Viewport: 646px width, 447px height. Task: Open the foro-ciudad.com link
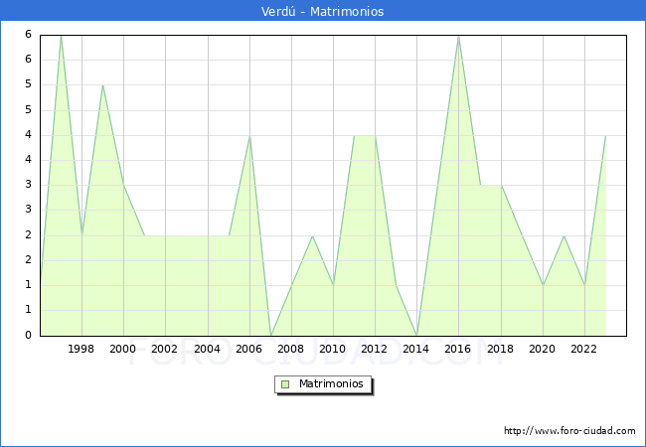coord(569,431)
